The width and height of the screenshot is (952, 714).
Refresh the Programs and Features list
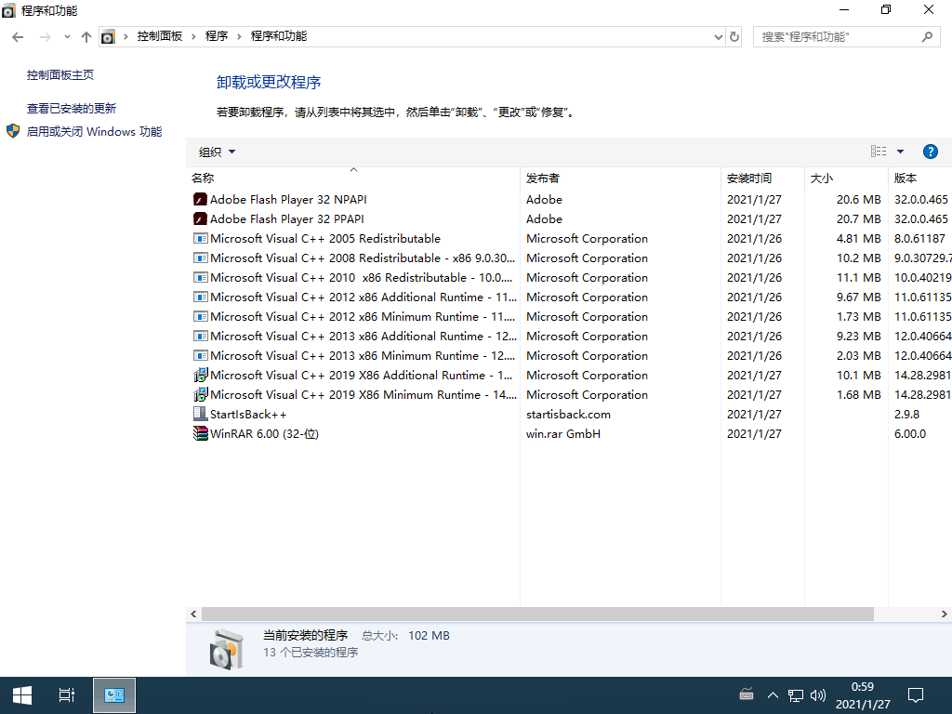pos(734,36)
